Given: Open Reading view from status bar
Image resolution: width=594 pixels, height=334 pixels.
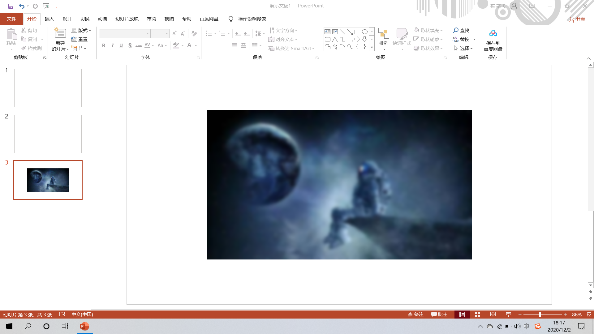Looking at the screenshot, I should coord(493,314).
